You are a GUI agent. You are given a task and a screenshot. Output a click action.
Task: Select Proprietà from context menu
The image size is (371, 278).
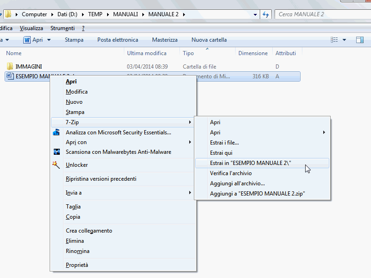coord(77,265)
